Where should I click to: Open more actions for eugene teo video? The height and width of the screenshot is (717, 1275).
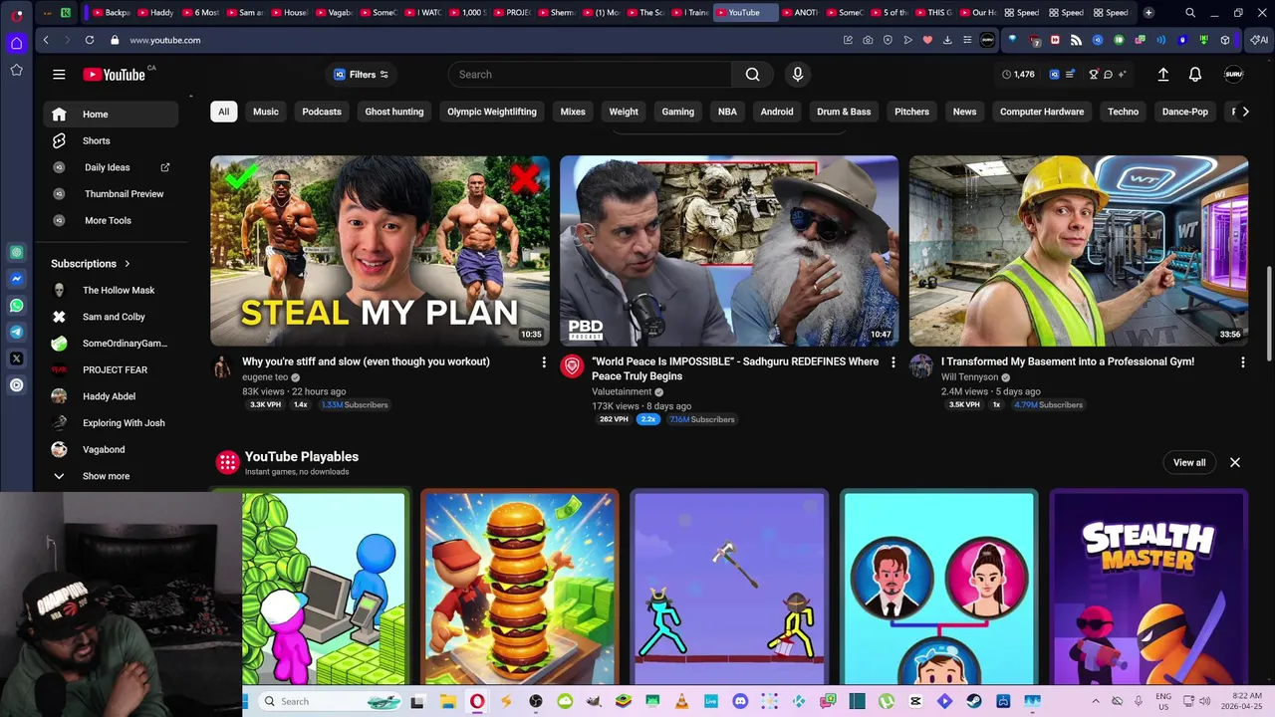point(544,362)
